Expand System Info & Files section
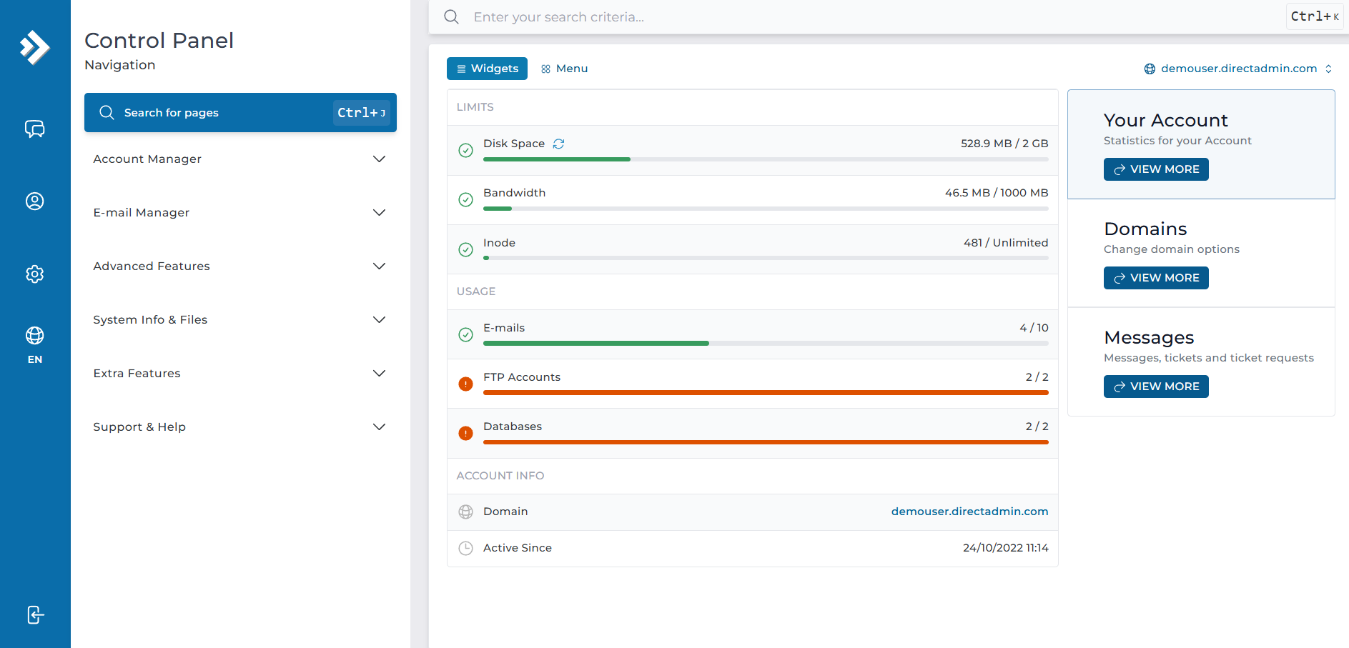The width and height of the screenshot is (1349, 648). click(240, 319)
